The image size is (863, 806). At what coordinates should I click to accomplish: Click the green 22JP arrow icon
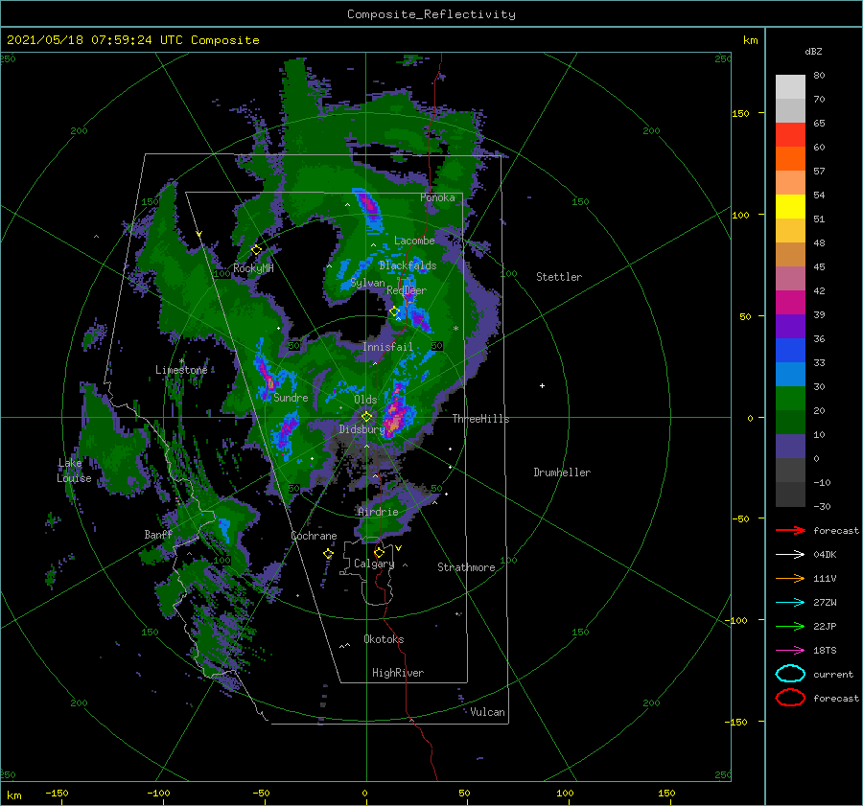click(790, 626)
